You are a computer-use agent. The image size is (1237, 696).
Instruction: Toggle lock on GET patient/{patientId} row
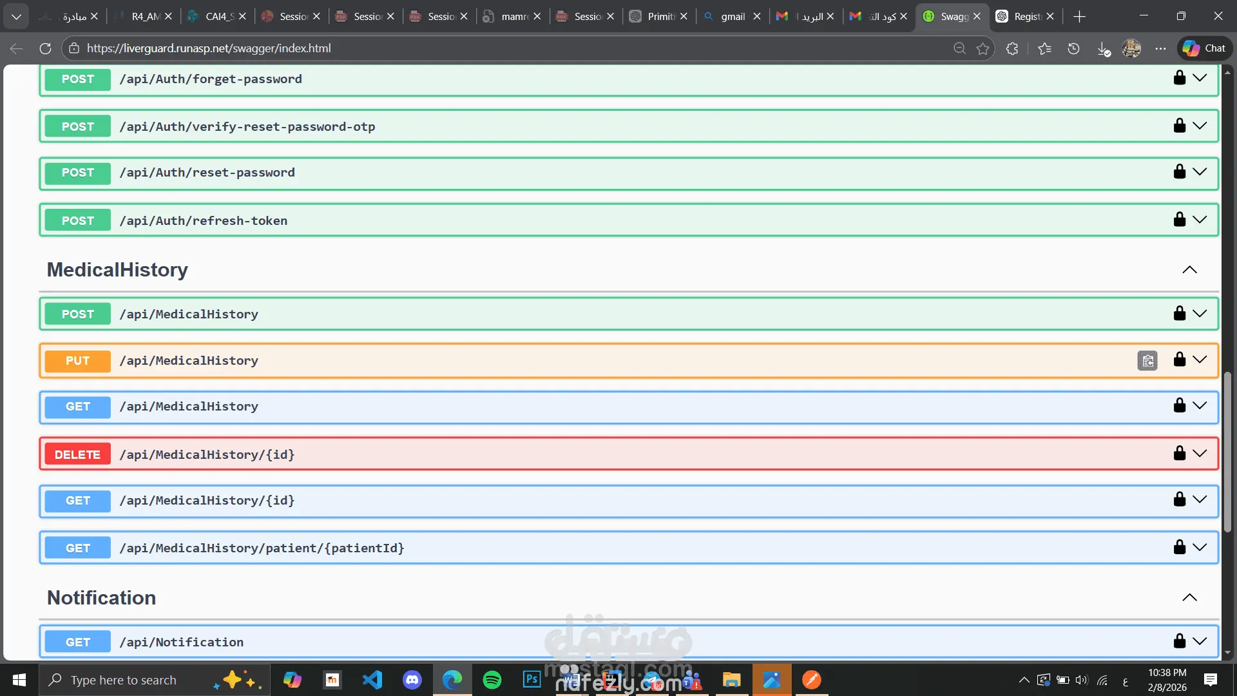[1179, 547]
